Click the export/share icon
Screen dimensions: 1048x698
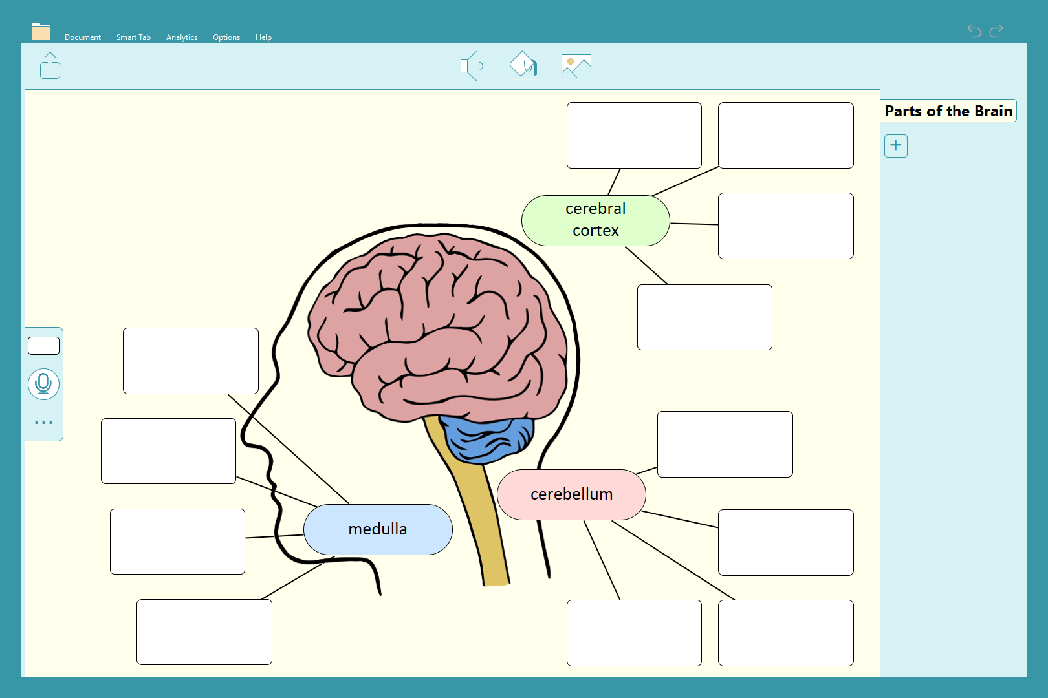(50, 65)
